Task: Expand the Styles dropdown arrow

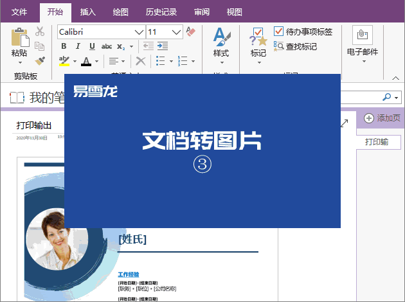Action: coord(222,63)
